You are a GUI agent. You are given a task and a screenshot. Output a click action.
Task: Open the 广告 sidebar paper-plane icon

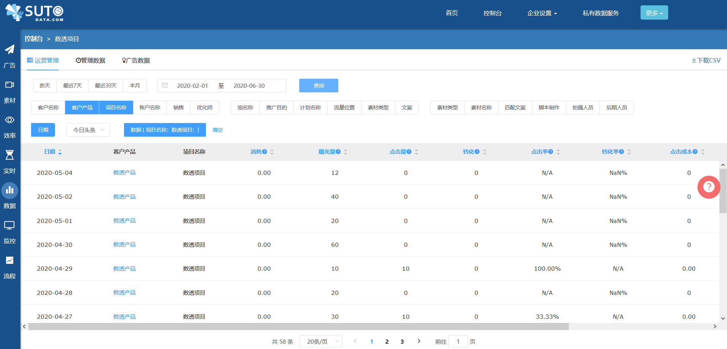point(9,50)
